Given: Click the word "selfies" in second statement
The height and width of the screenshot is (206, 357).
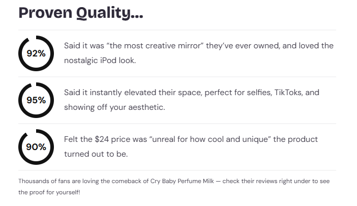Looking at the screenshot, I should 251,93.
